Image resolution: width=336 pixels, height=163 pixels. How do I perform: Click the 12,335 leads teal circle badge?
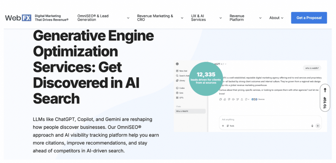pyautogui.click(x=206, y=79)
